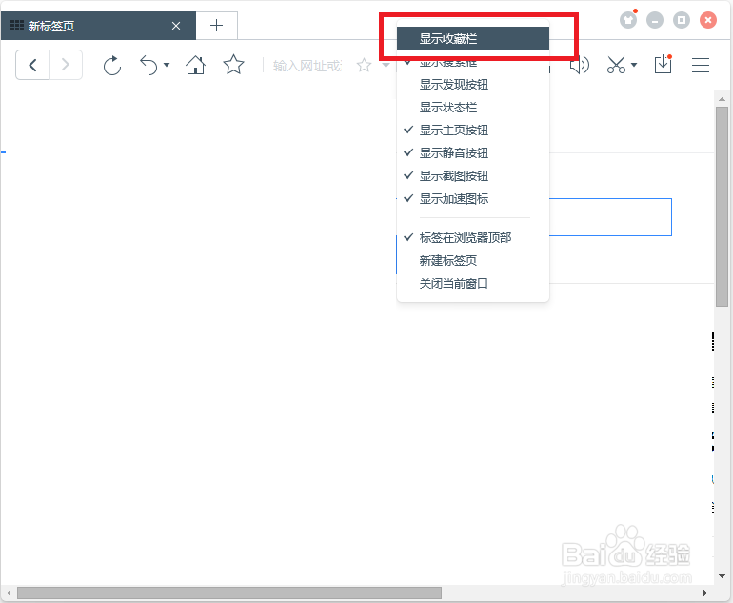Expand the screenshot options arrow

[x=634, y=65]
